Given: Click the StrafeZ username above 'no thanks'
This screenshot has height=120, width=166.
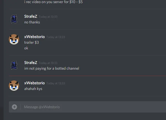Looking at the screenshot, I should 31,16.
